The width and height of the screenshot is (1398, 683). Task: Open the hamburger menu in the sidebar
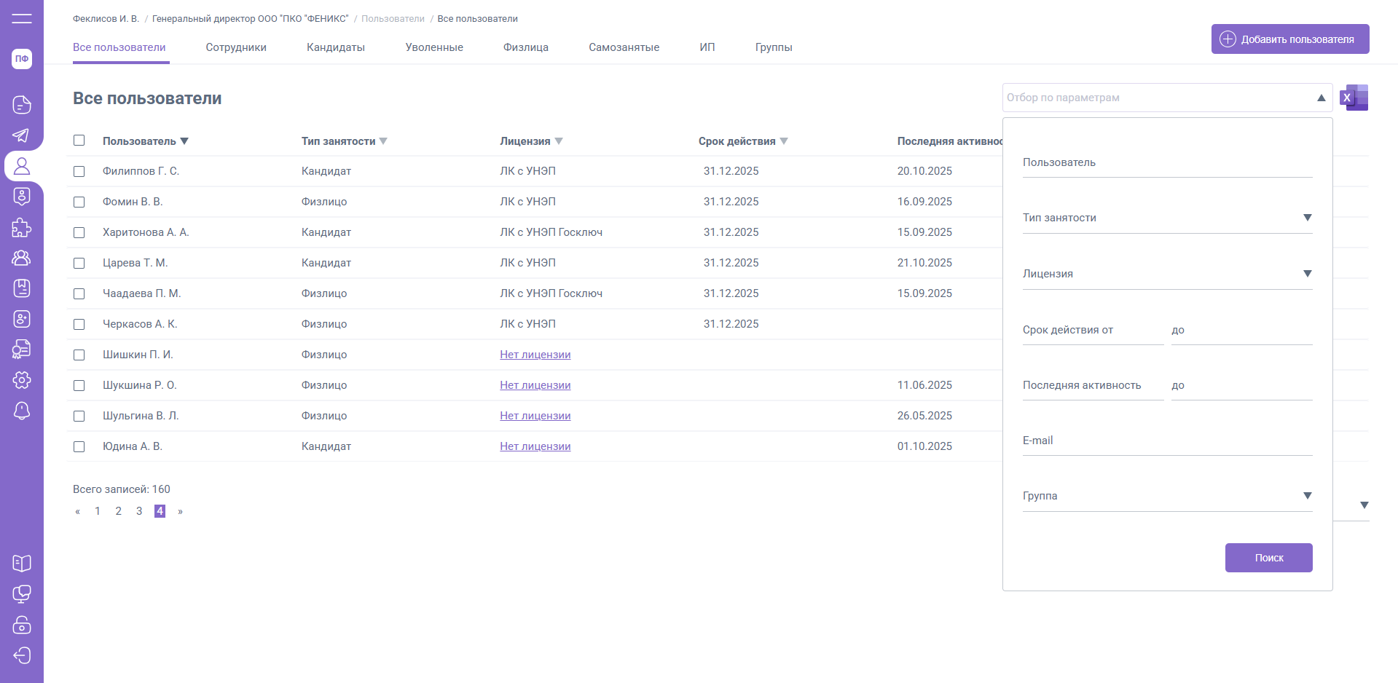22,18
